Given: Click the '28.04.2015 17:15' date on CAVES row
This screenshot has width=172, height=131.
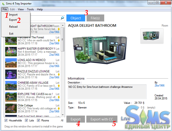Looking at the screenshot, I should [27, 100].
